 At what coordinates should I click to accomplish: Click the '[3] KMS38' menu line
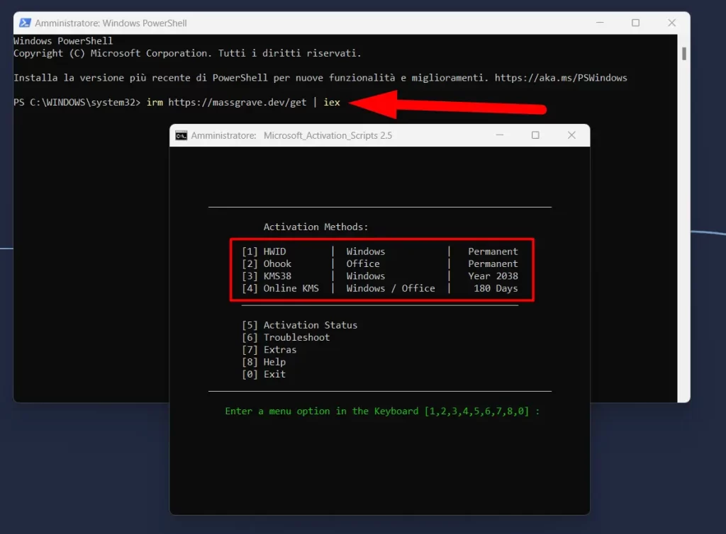pyautogui.click(x=380, y=276)
